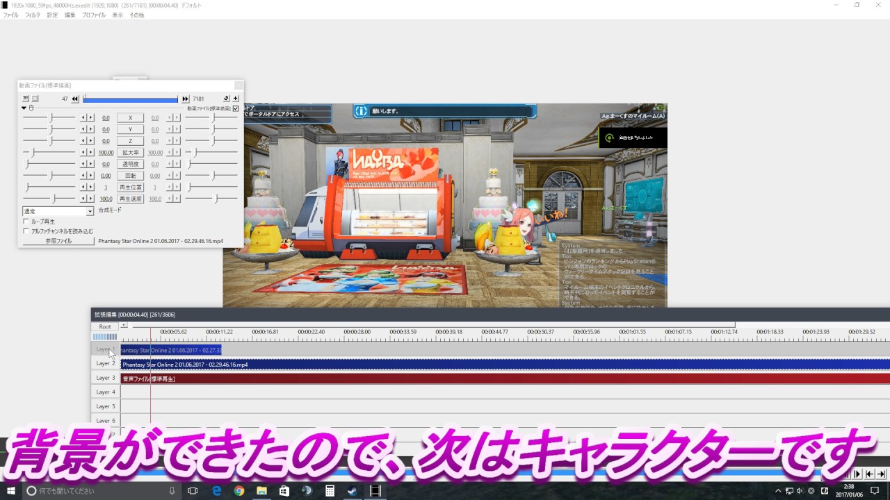The image size is (890, 500).
Task: Decrease the left 回転 value with left arrow
Action: coord(84,176)
